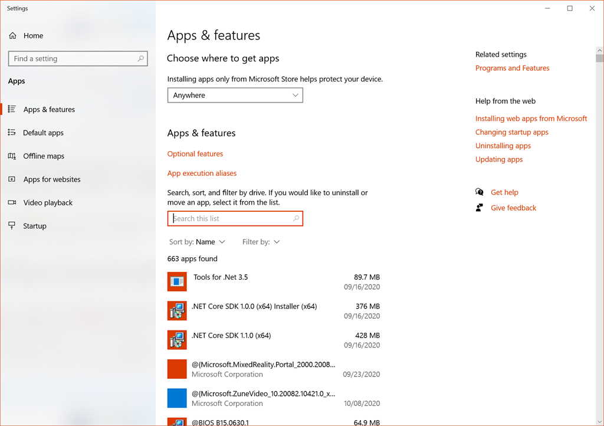The height and width of the screenshot is (426, 604).
Task: Click the 663 apps found text
Action: click(x=192, y=259)
